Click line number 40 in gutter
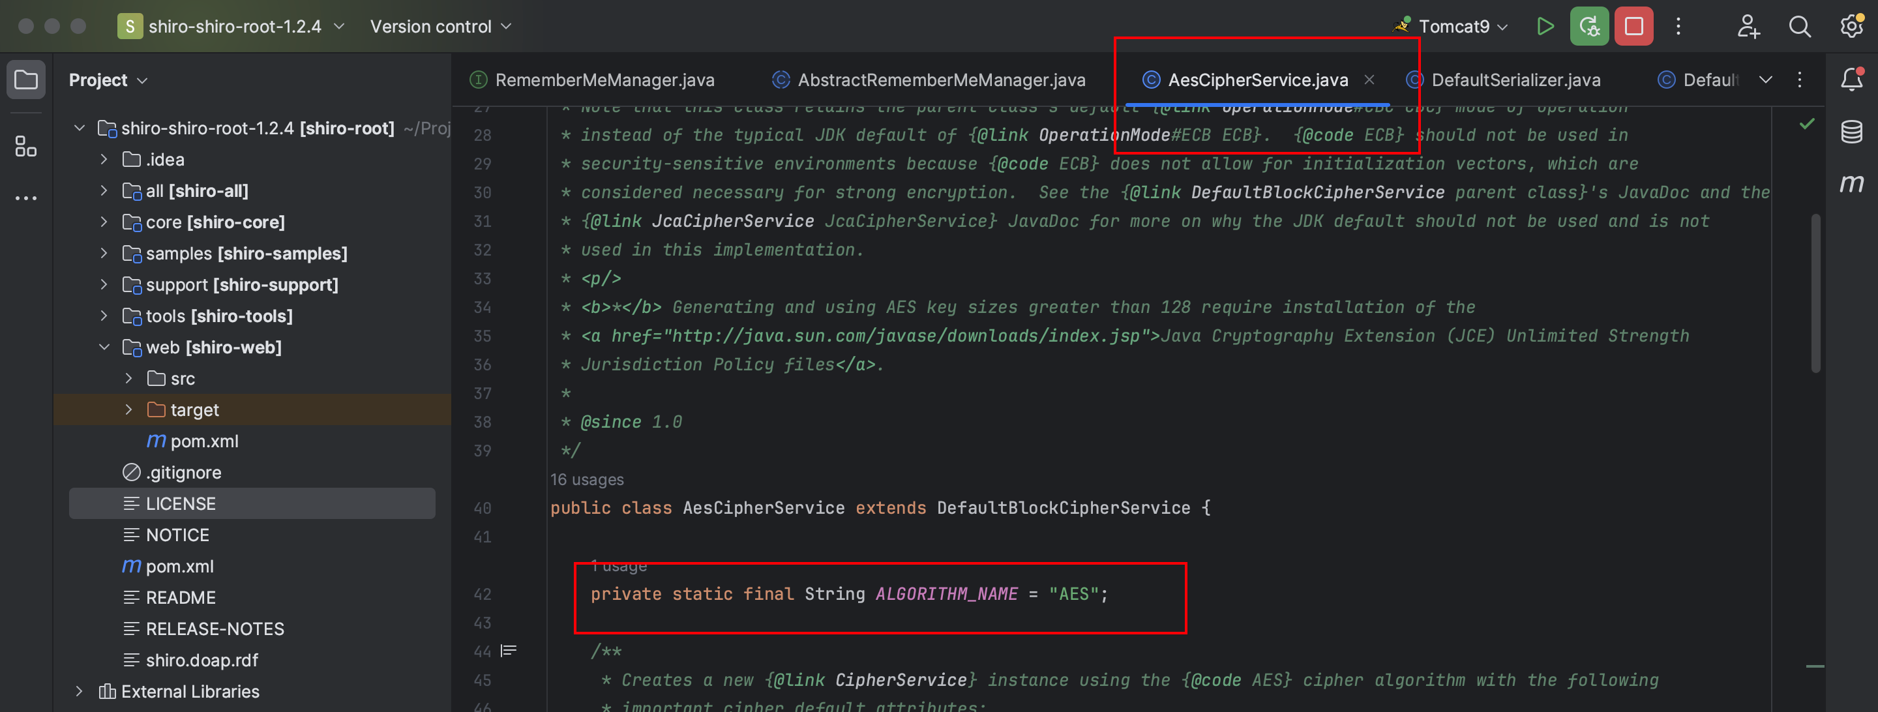Screen dimensions: 1878x712 pyautogui.click(x=483, y=508)
